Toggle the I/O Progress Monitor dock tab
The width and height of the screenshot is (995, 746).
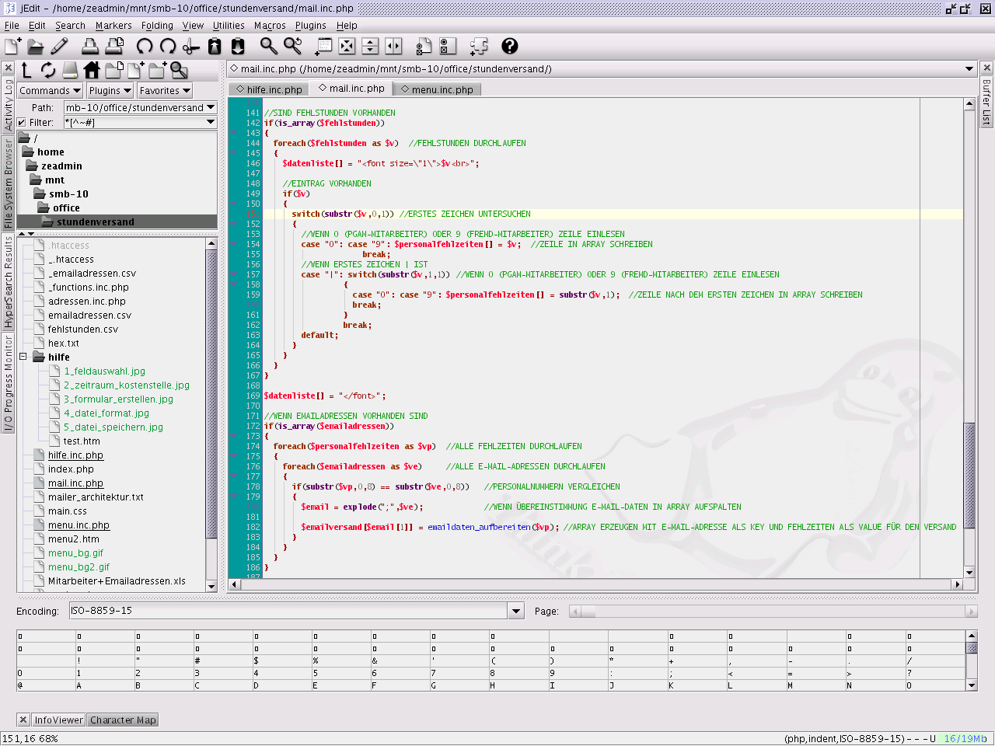point(8,383)
